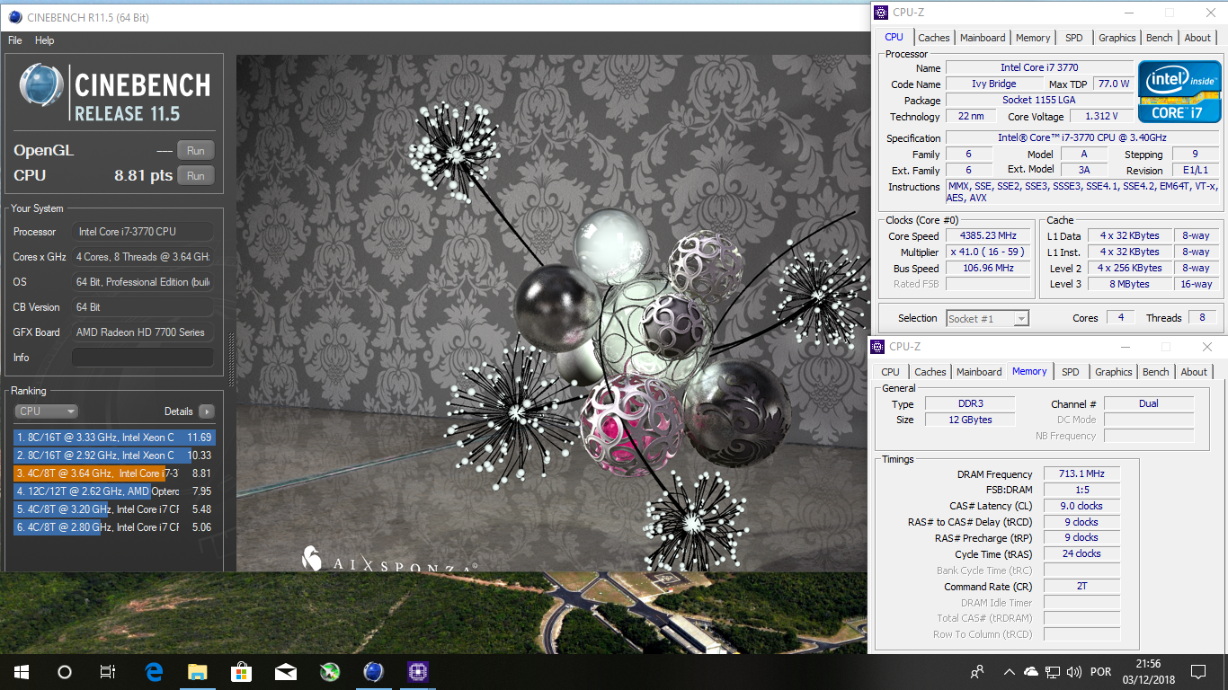Click the CPU-Z title bar icon in top window
The image size is (1228, 690).
(881, 13)
